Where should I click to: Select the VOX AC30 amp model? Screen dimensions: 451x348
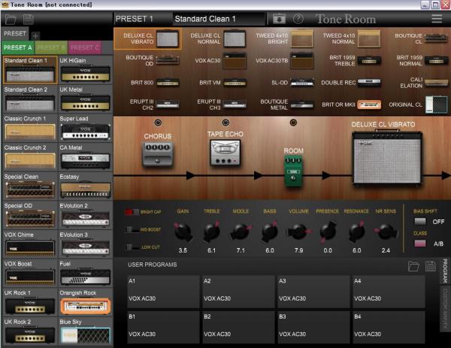(220, 61)
